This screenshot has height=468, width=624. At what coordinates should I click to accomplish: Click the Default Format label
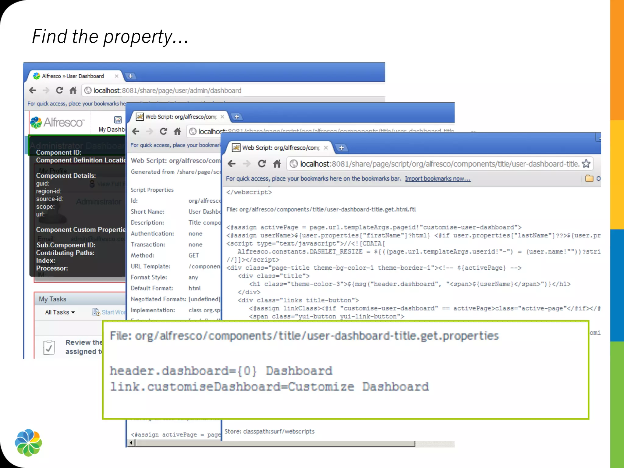click(152, 288)
